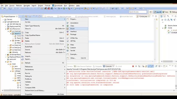177x99 pixels.
Task: Switch to the Java EE perspective
Action: point(158,12)
